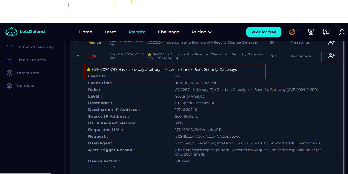Click the SOC287 alert title in the row
The height and width of the screenshot is (174, 348).
pos(205,56)
